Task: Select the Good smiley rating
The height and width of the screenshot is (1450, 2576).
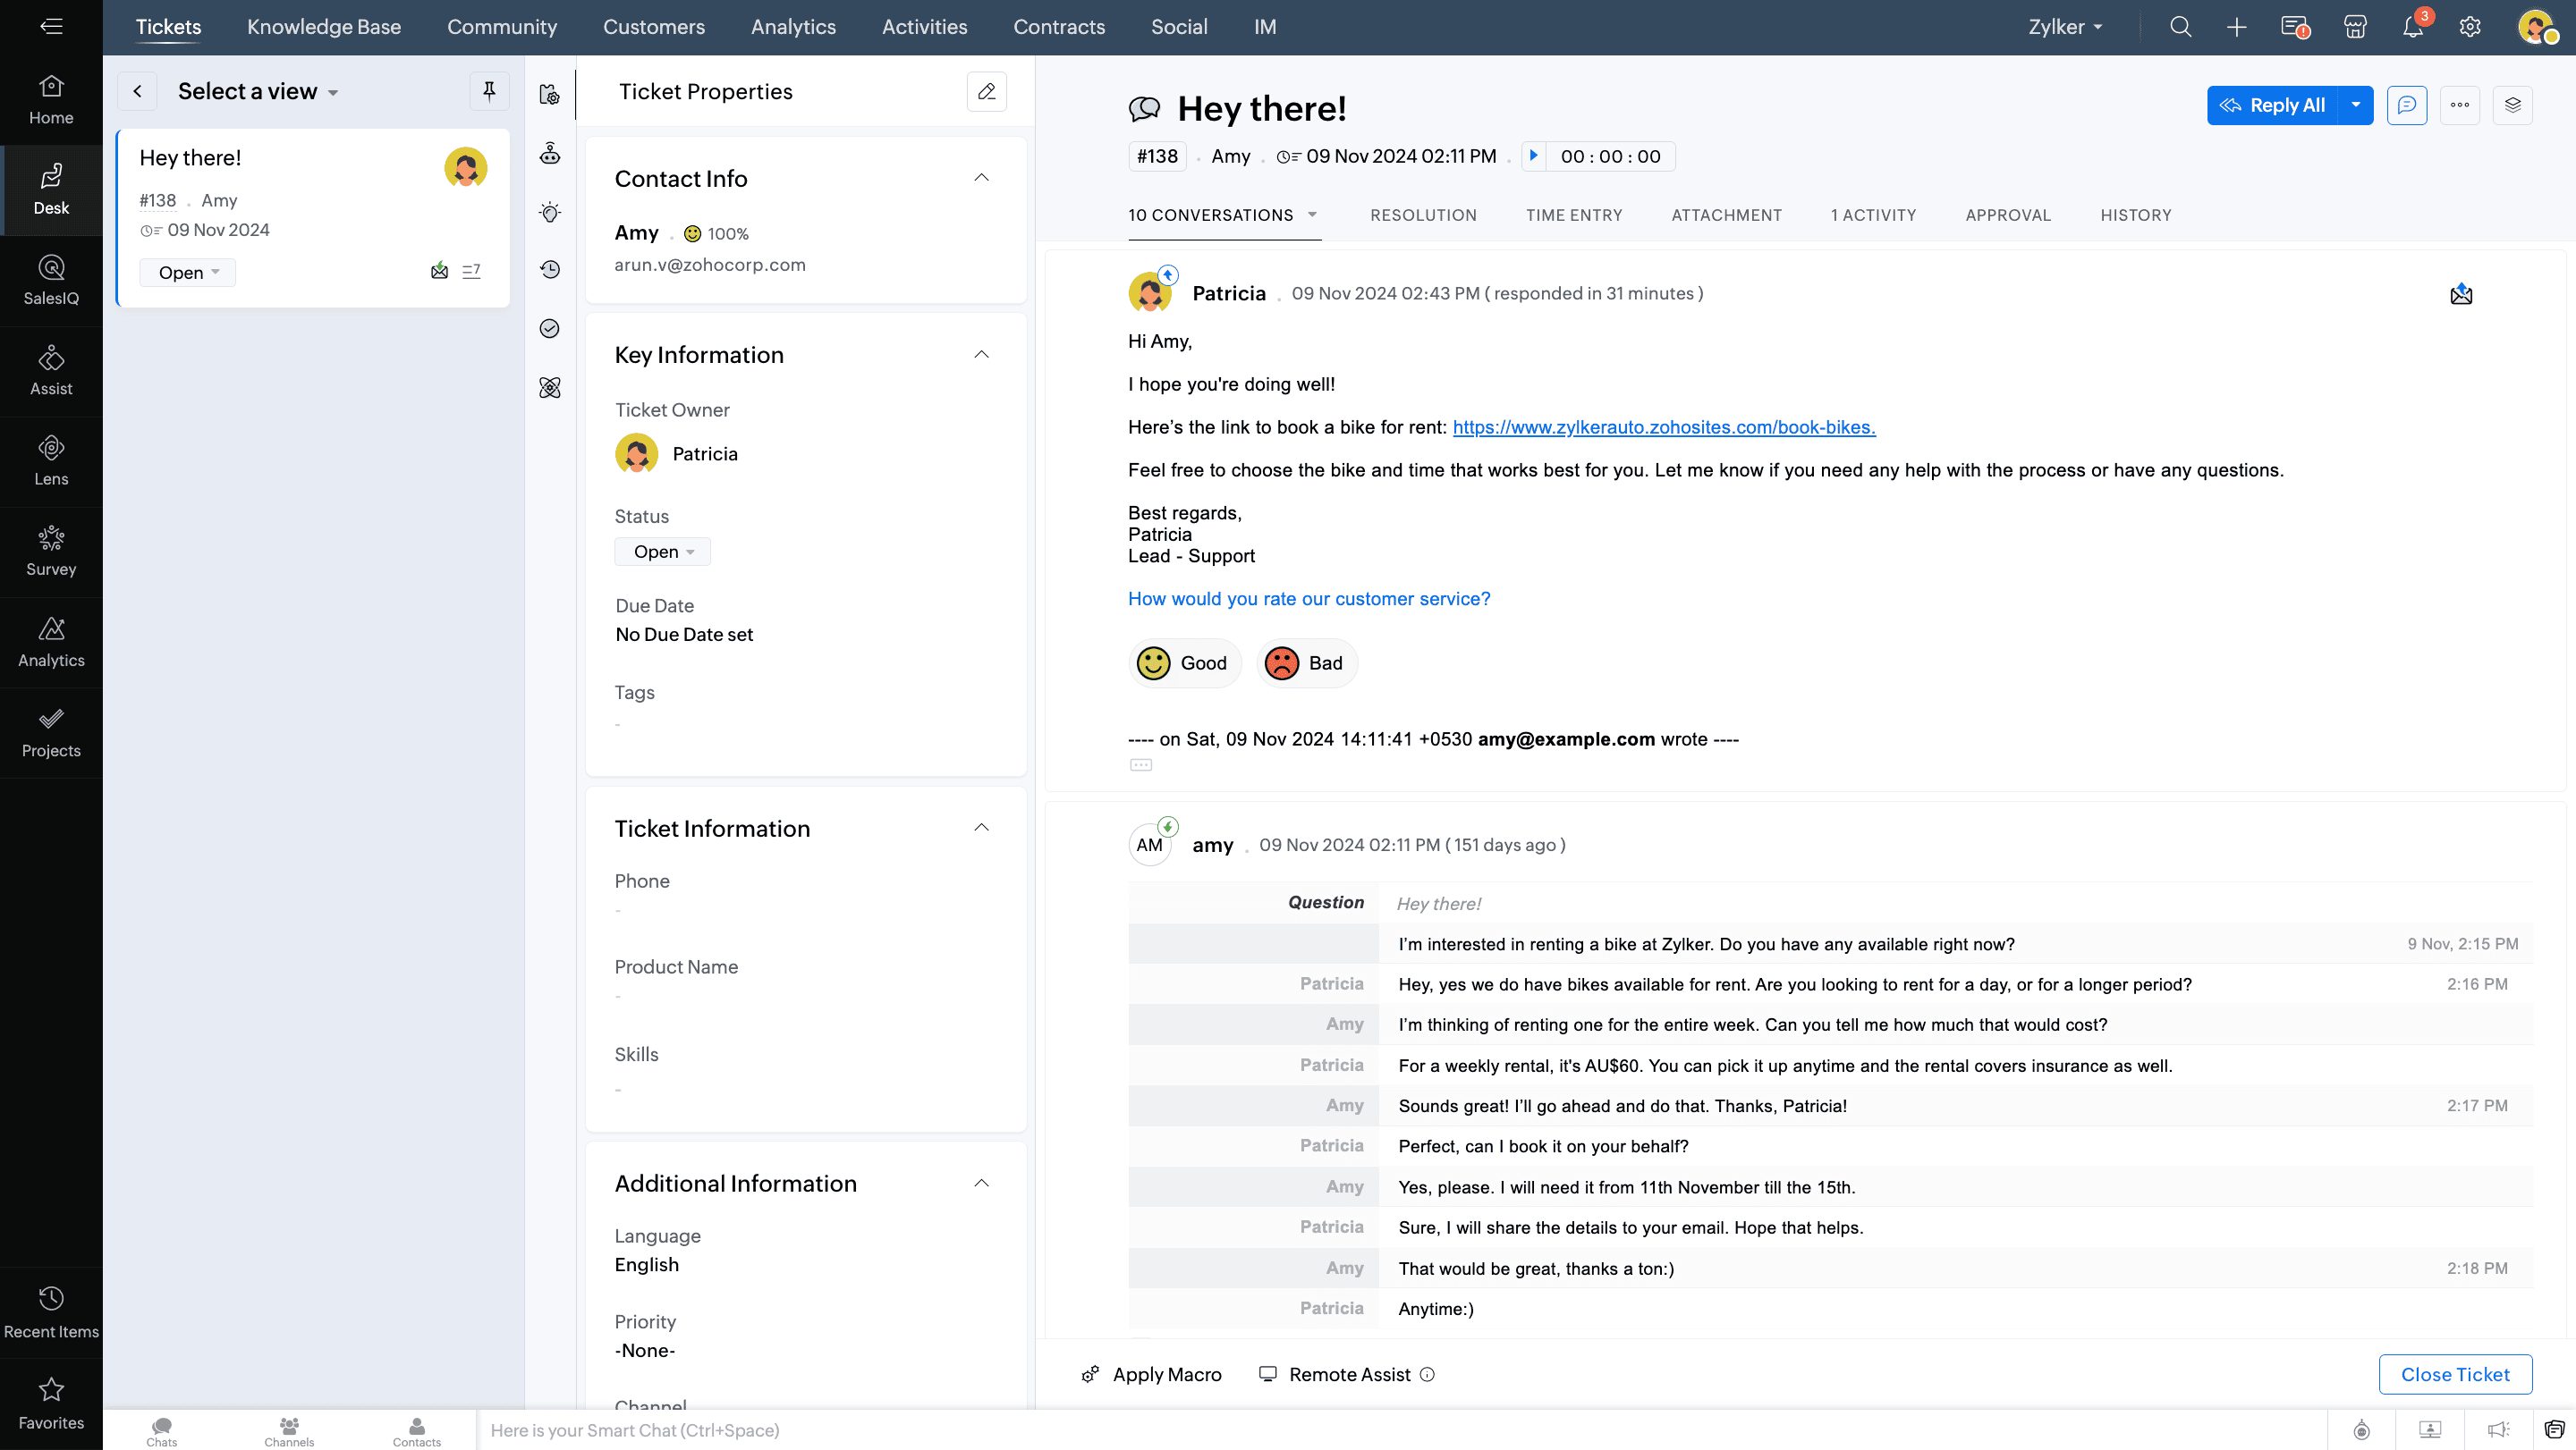Action: (x=1185, y=662)
